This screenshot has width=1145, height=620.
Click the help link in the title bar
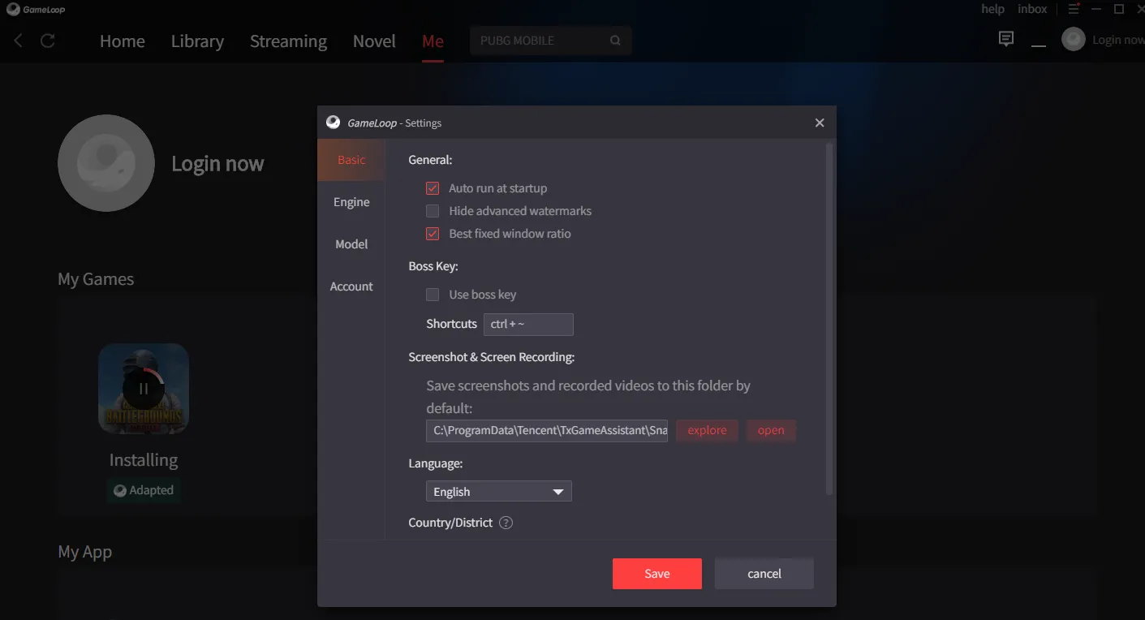(x=992, y=9)
